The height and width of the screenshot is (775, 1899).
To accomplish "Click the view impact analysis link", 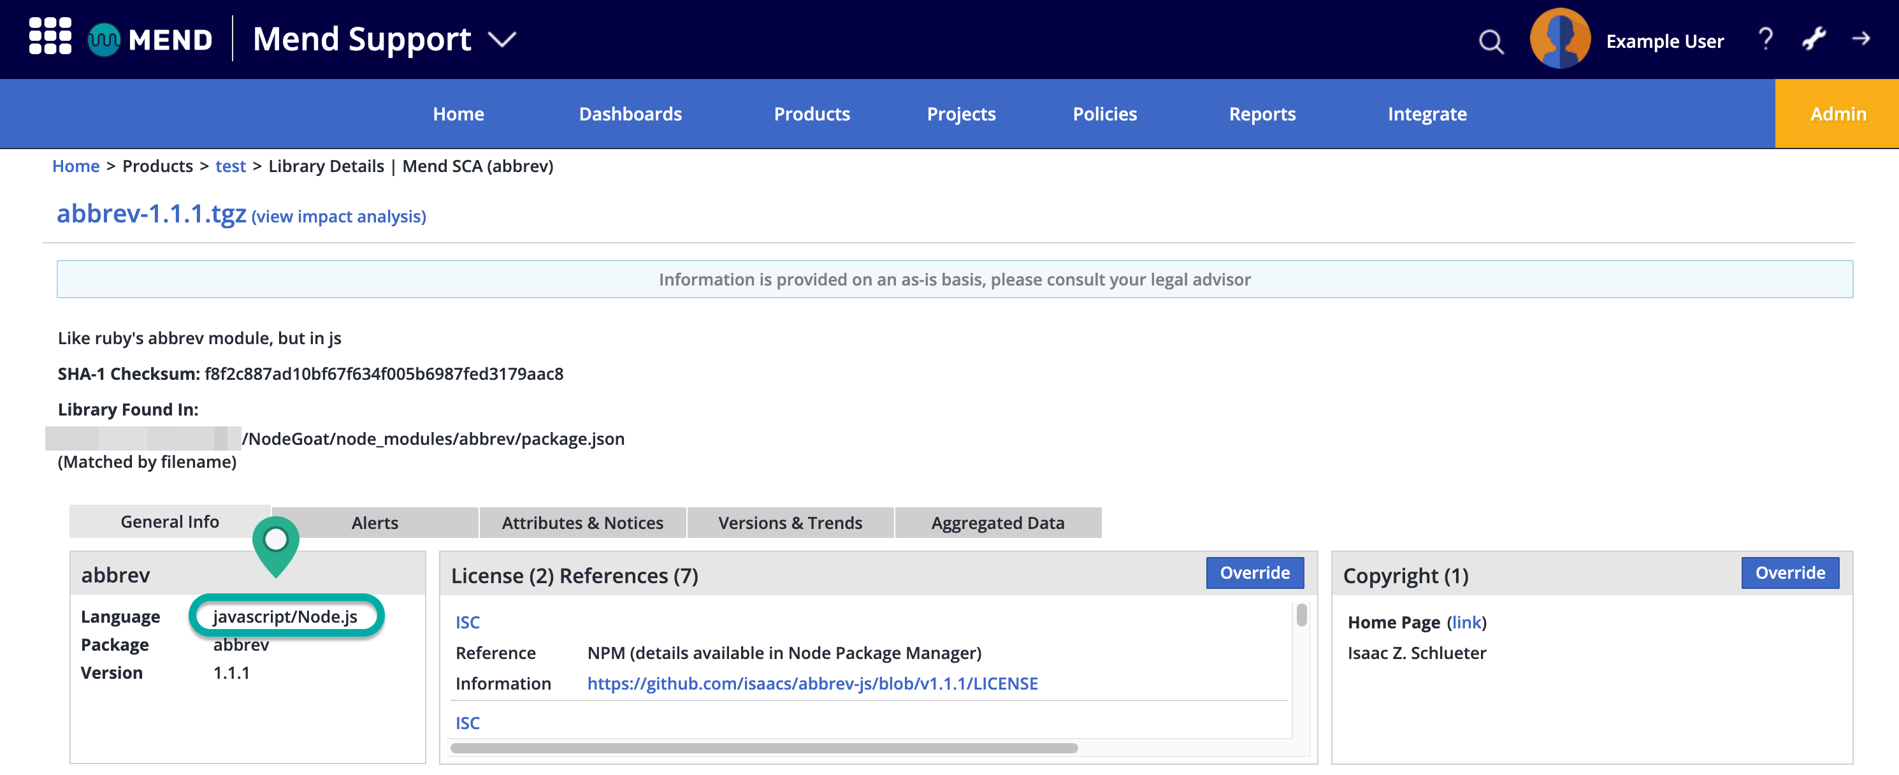I will 338,217.
